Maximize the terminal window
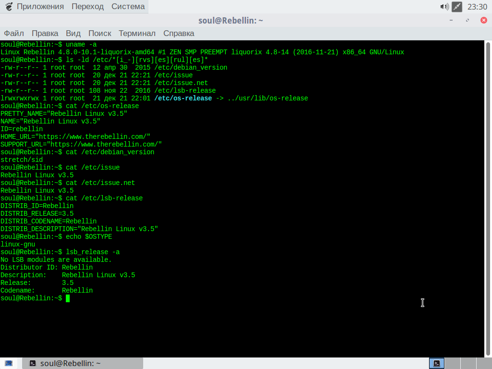 (467, 20)
